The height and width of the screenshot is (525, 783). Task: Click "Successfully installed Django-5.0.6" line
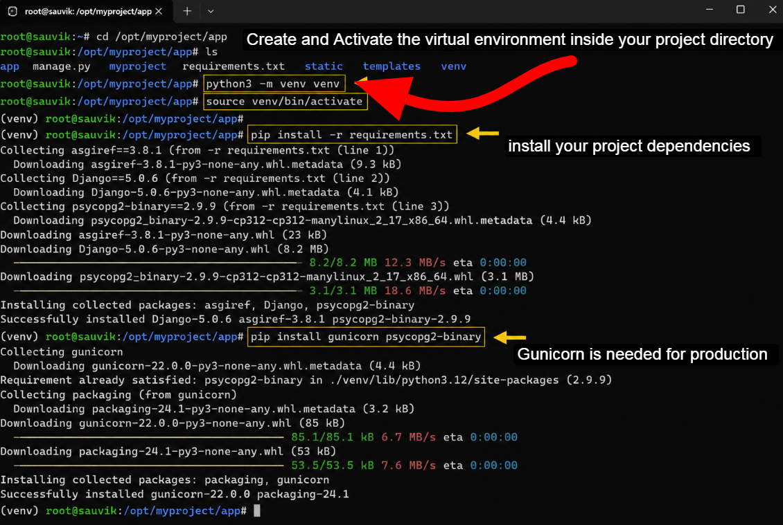click(236, 319)
